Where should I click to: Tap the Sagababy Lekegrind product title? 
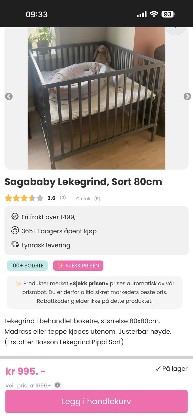tap(83, 182)
